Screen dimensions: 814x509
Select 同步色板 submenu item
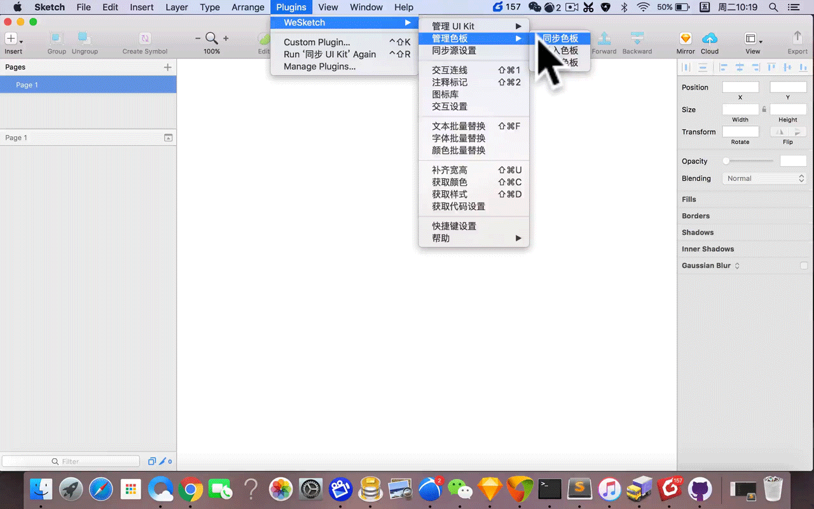point(560,38)
